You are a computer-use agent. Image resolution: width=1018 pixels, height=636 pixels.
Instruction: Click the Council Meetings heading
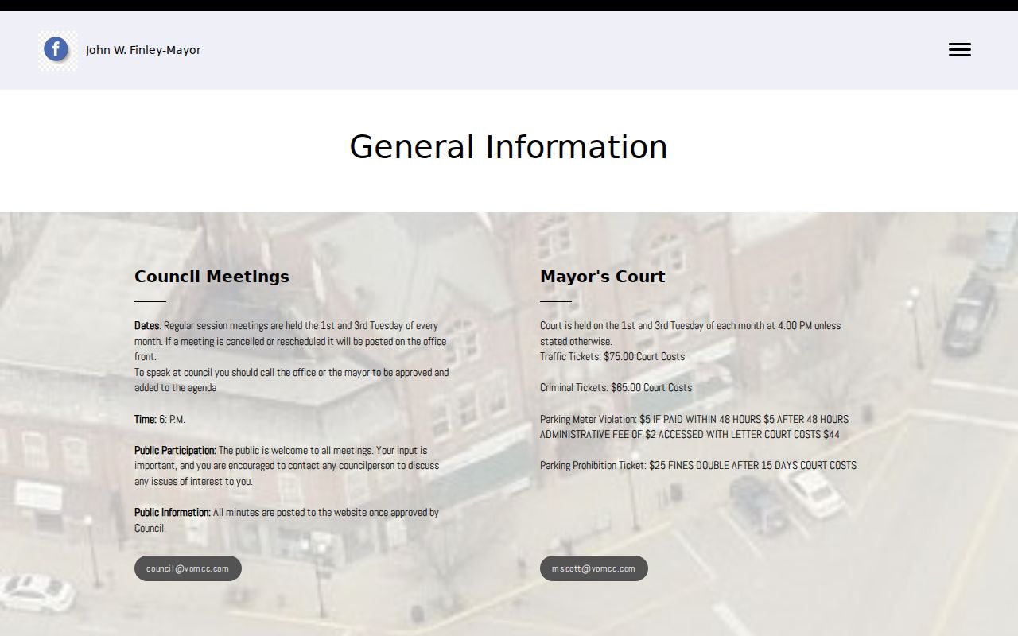[x=212, y=277]
